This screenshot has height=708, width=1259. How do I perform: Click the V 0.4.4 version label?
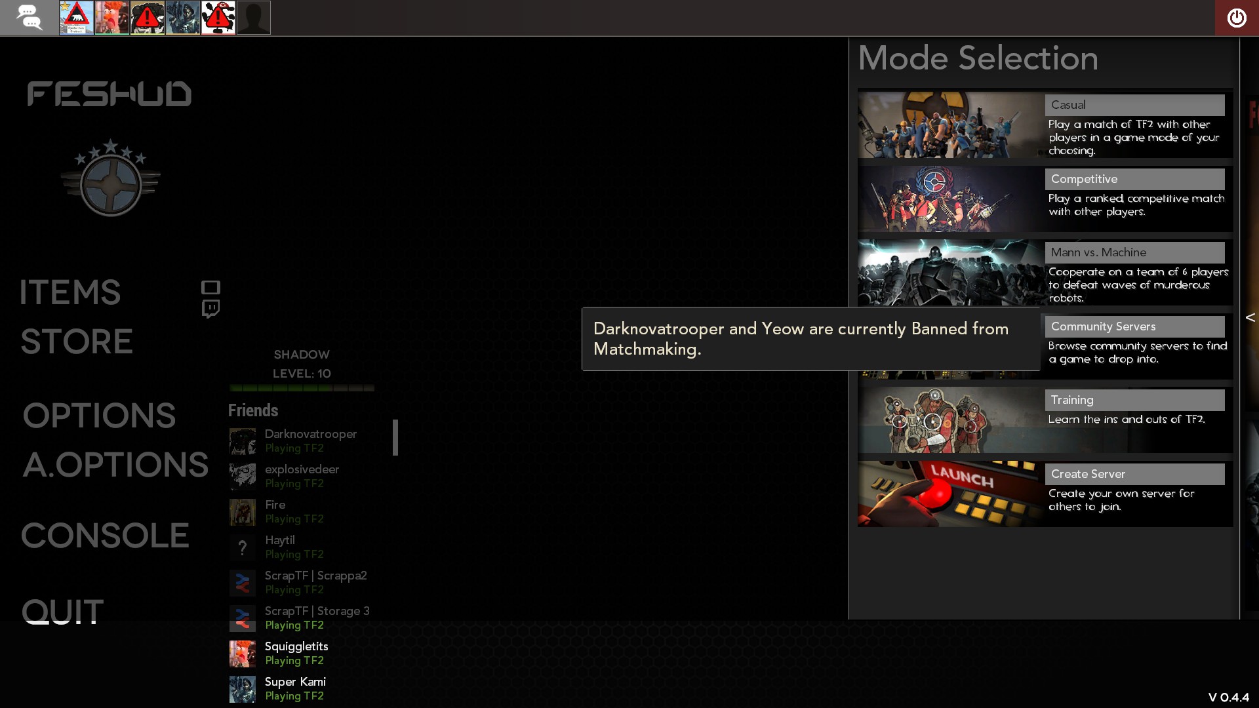1229,698
